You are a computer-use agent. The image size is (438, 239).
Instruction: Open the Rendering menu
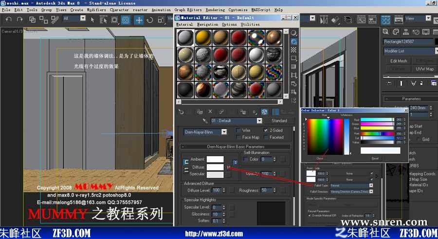click(215, 10)
